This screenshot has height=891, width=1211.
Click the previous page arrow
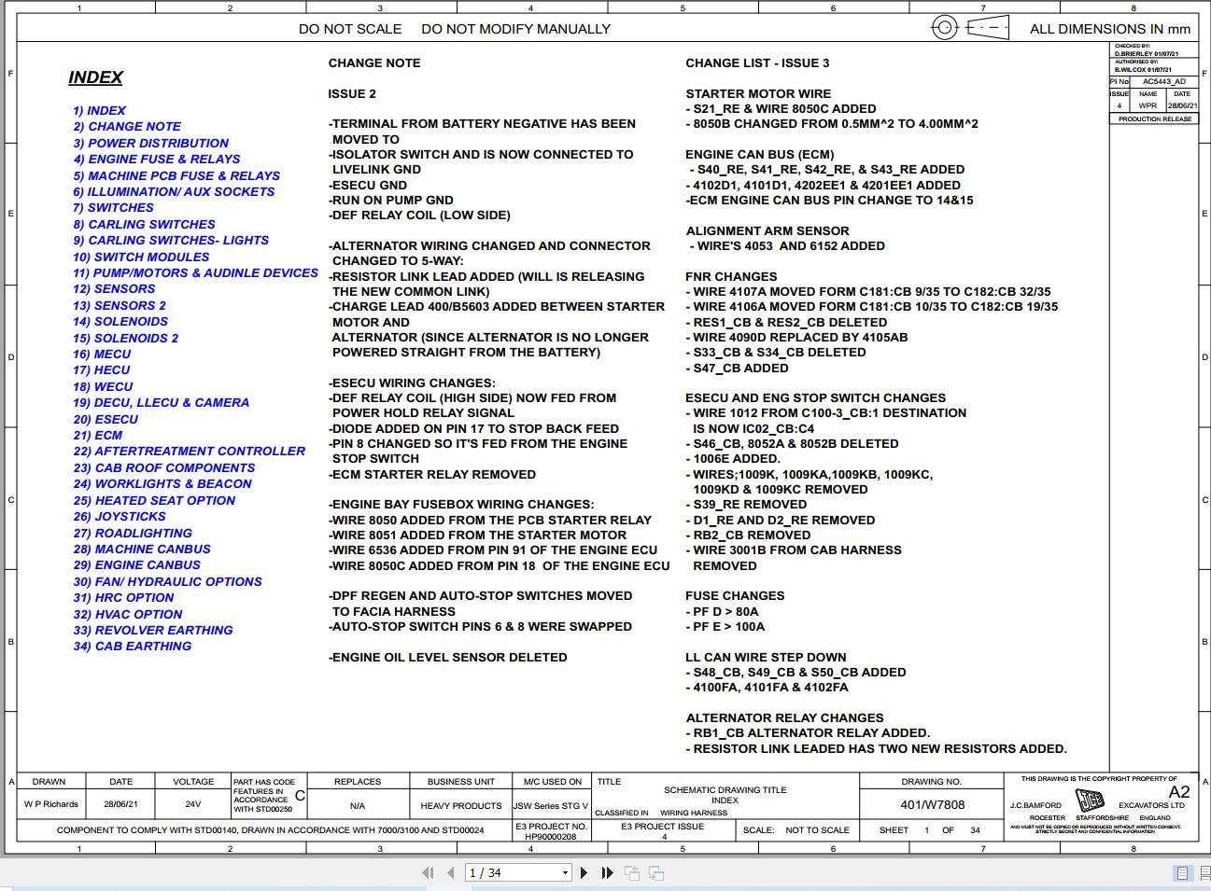point(451,873)
